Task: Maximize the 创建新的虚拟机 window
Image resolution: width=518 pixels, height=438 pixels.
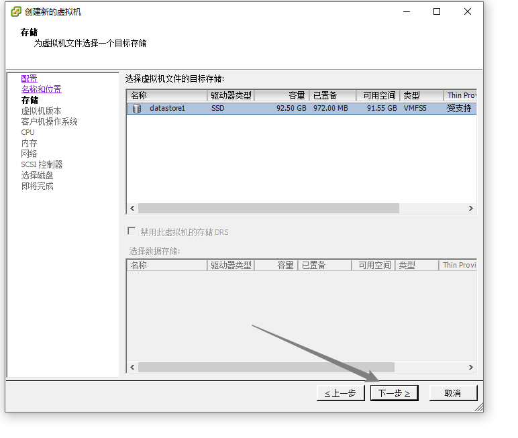Action: point(437,11)
